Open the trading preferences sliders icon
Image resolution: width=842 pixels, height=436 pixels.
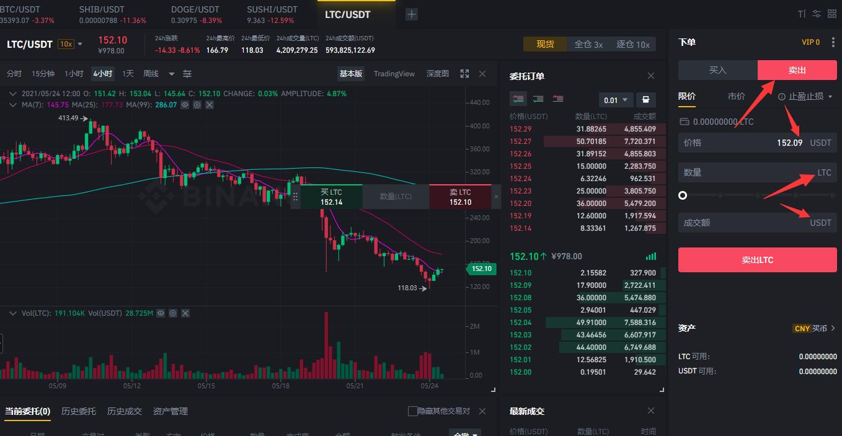(816, 14)
